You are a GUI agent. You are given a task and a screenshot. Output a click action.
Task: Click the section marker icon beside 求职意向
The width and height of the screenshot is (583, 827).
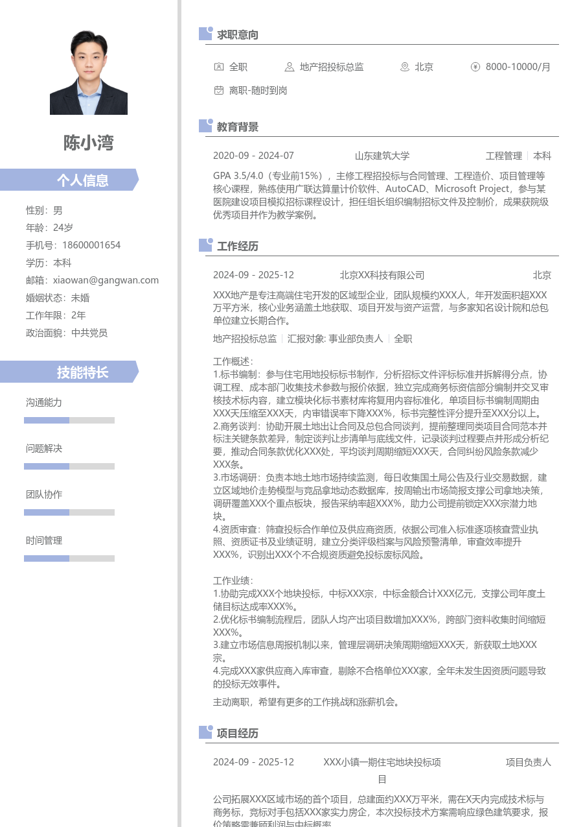click(x=206, y=34)
